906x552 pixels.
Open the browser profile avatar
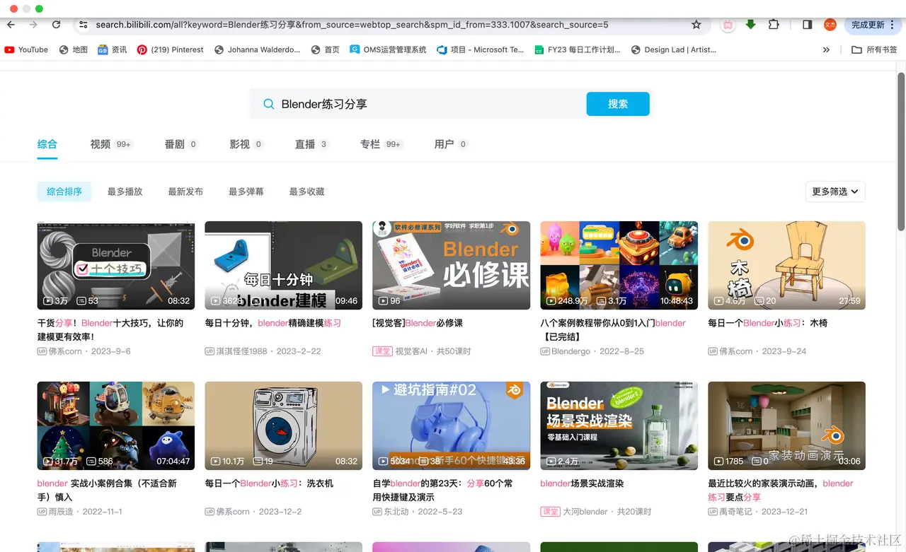tap(830, 25)
